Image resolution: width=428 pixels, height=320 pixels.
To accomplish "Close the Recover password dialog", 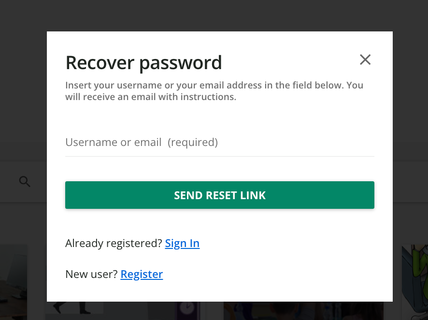I will pyautogui.click(x=365, y=59).
